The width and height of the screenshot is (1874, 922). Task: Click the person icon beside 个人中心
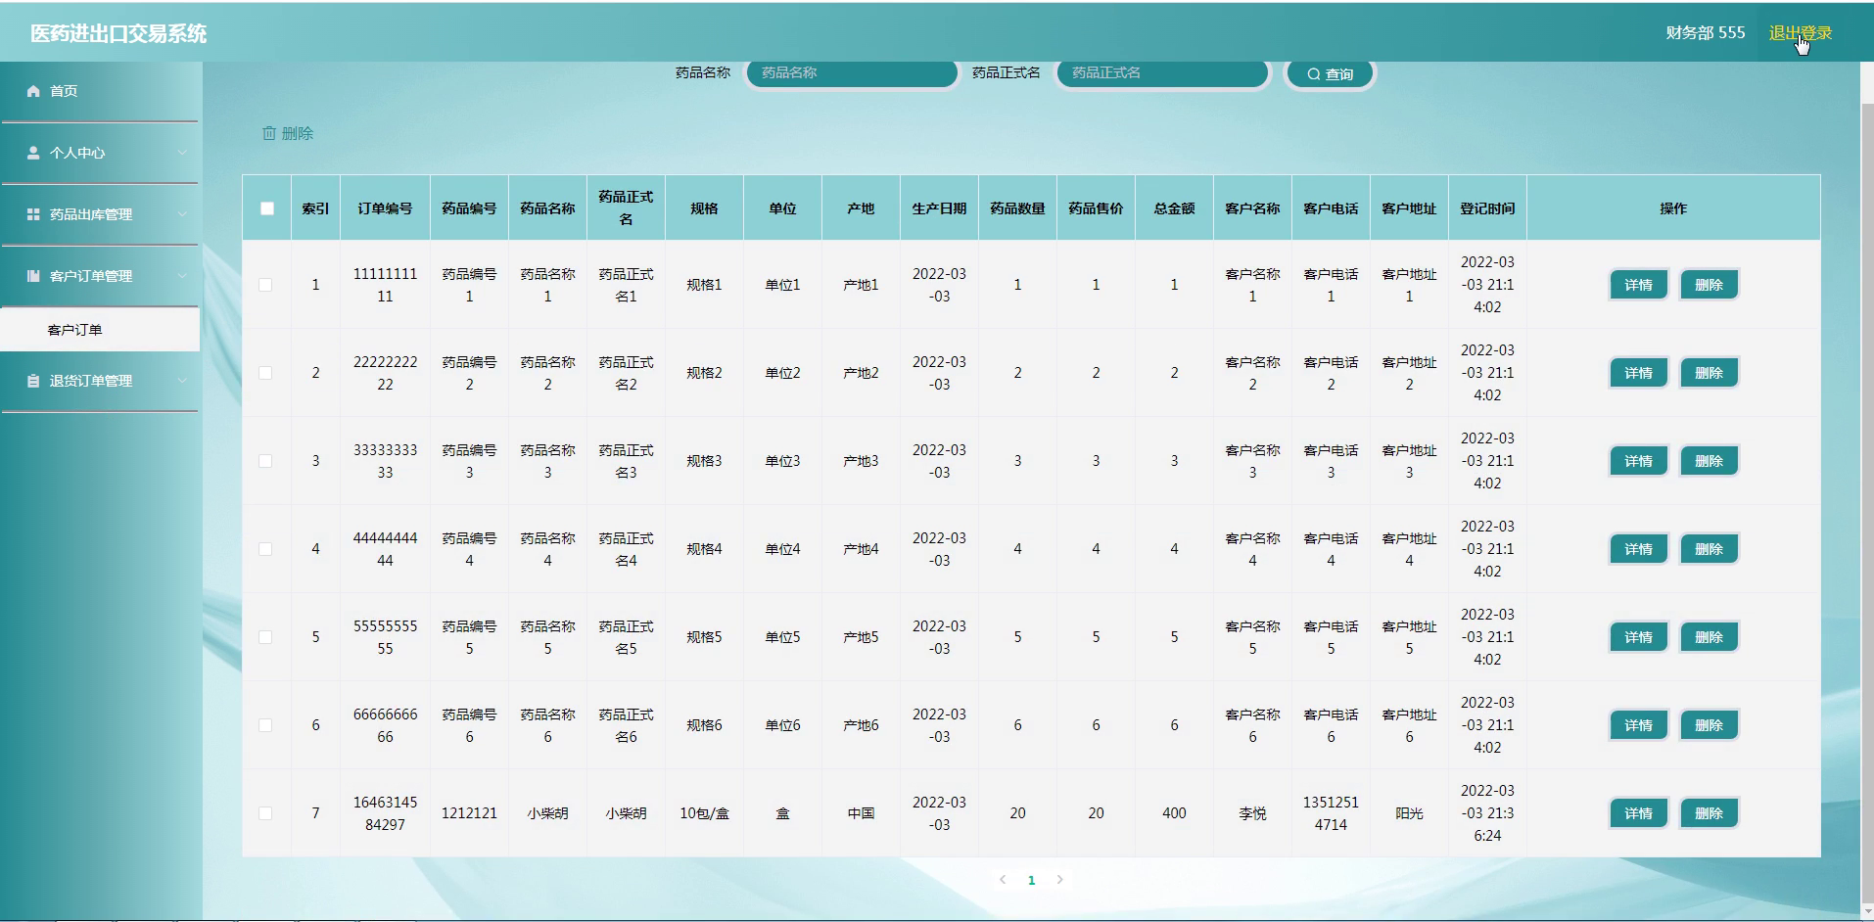pos(33,153)
